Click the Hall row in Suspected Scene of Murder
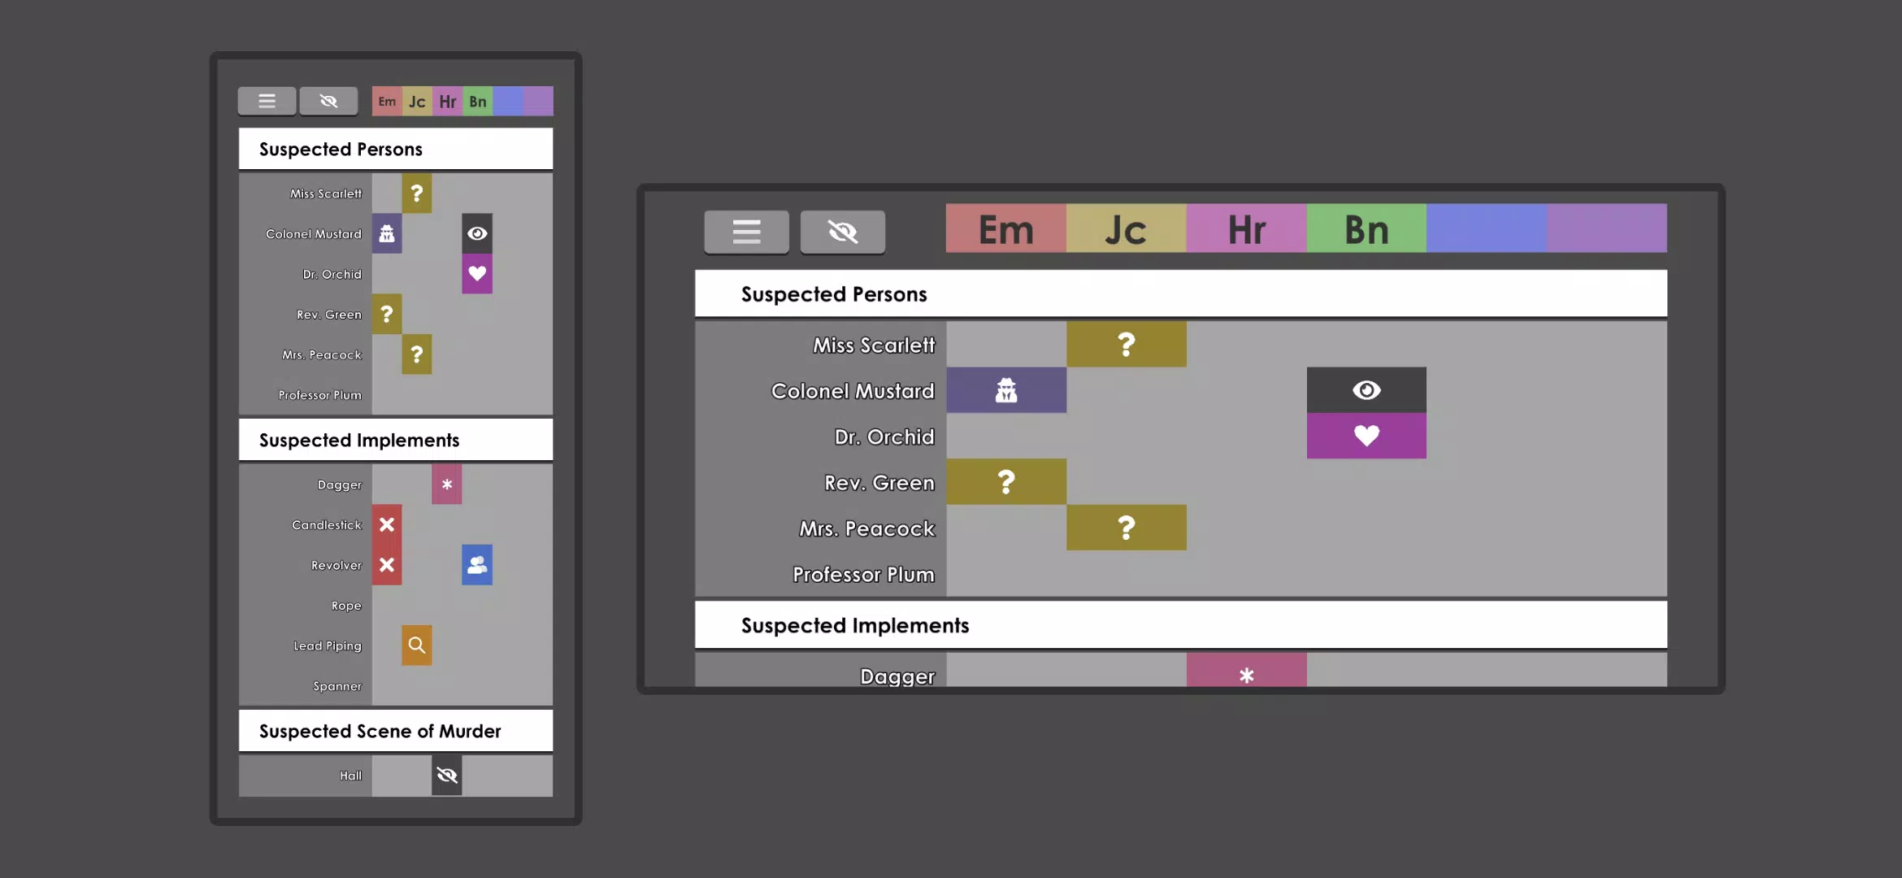This screenshot has width=1902, height=878. [350, 775]
